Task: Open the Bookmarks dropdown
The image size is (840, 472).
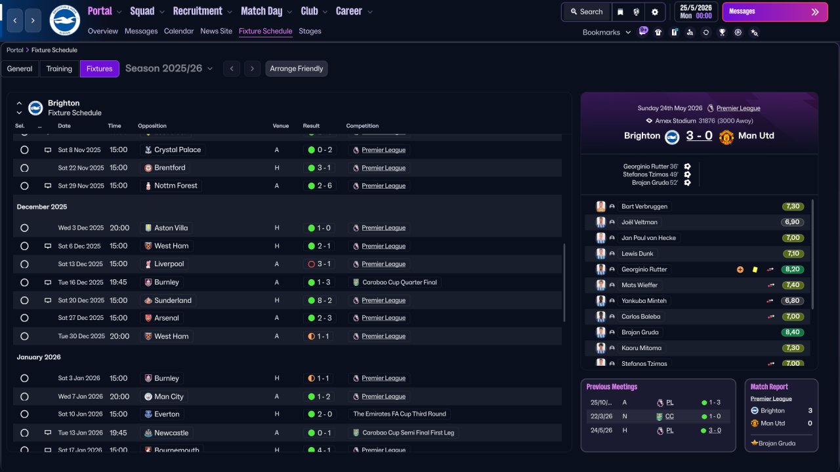Action: coord(606,32)
